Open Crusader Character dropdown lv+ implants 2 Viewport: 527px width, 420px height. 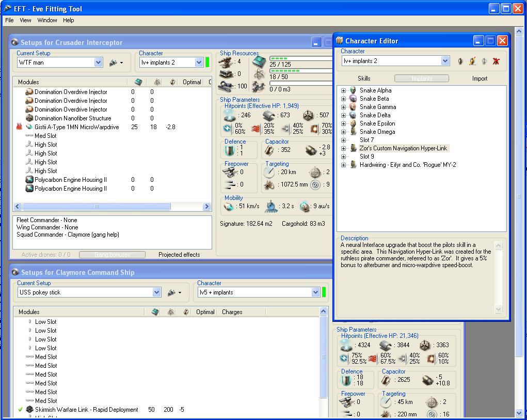pyautogui.click(x=199, y=63)
